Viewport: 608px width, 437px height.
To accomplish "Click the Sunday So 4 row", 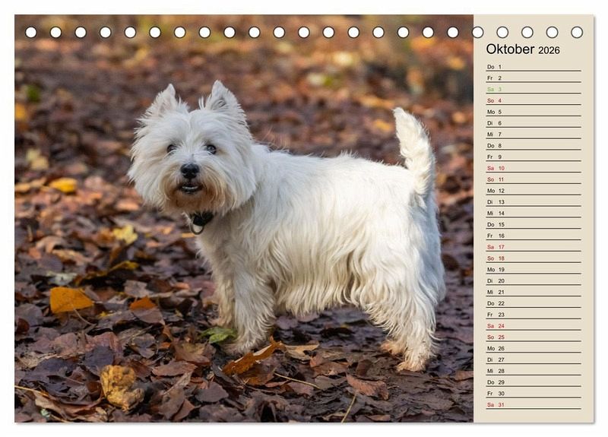I will click(533, 100).
